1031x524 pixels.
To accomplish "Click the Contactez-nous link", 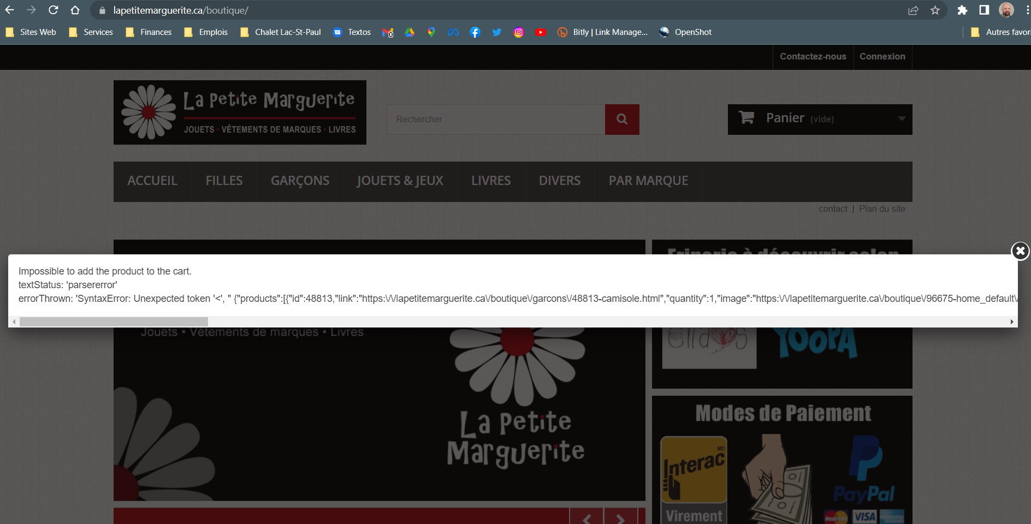I will [813, 57].
